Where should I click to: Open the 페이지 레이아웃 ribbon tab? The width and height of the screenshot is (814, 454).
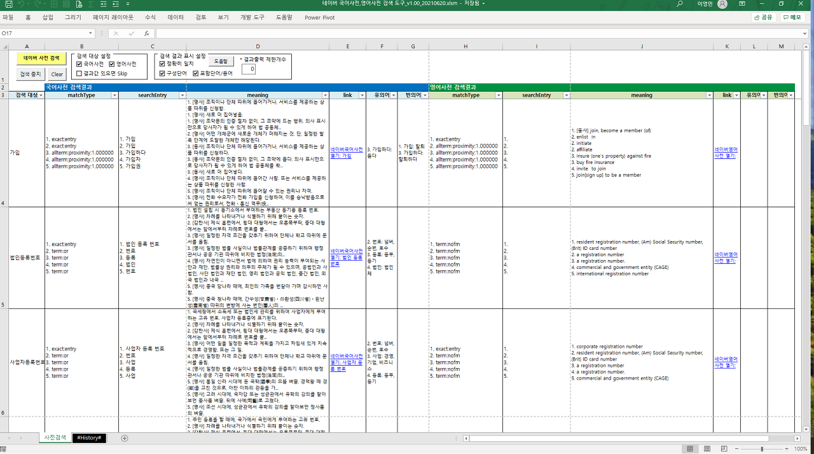point(113,17)
